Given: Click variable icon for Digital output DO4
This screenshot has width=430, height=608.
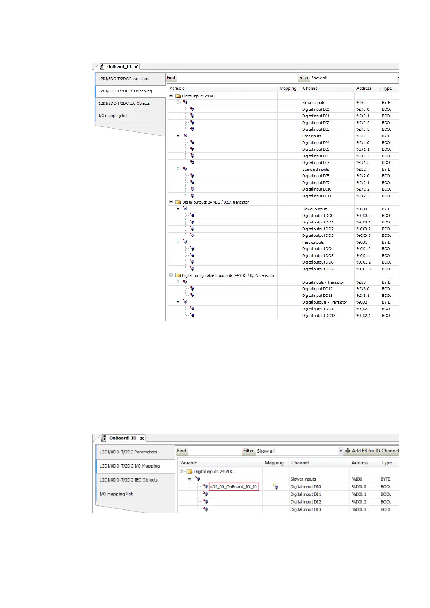Looking at the screenshot, I should pyautogui.click(x=192, y=248).
